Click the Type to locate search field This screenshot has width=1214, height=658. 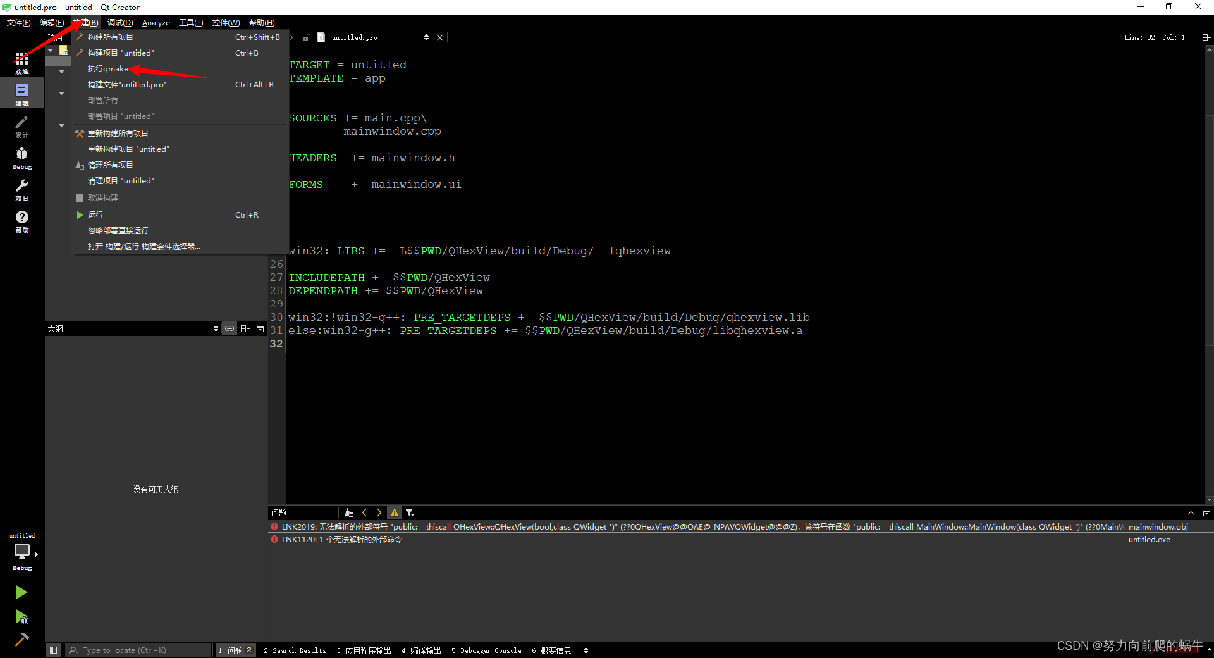coord(139,650)
